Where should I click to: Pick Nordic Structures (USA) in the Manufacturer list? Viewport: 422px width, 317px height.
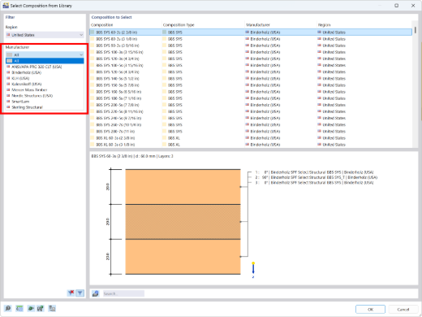click(45, 96)
